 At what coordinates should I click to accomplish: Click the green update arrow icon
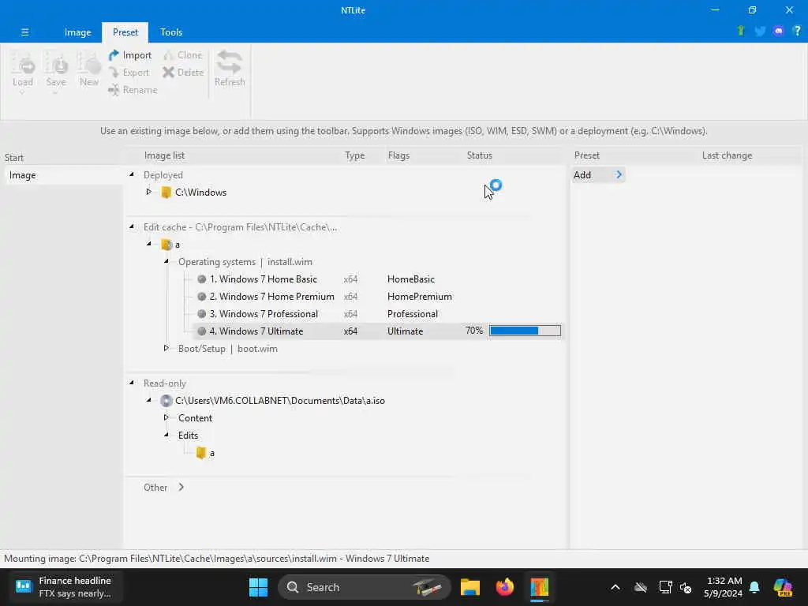pyautogui.click(x=741, y=31)
